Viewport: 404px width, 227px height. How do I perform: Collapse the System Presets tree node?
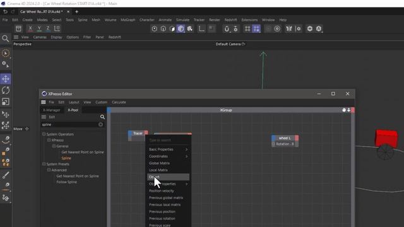tap(44, 164)
